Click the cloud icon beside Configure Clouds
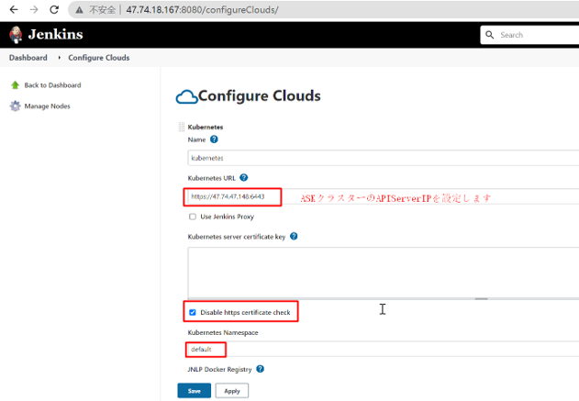This screenshot has width=579, height=401. (x=186, y=97)
